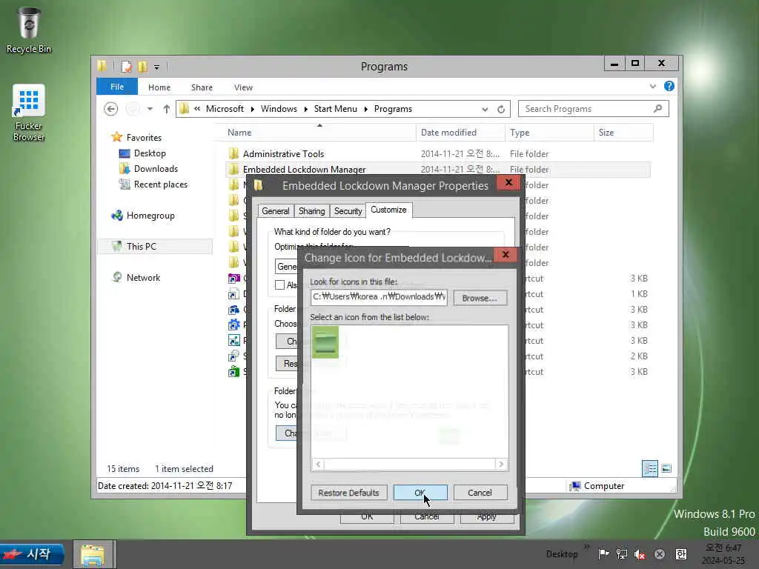Expand the address bar history dropdown
Screen dimensions: 759x569
pyautogui.click(x=485, y=110)
